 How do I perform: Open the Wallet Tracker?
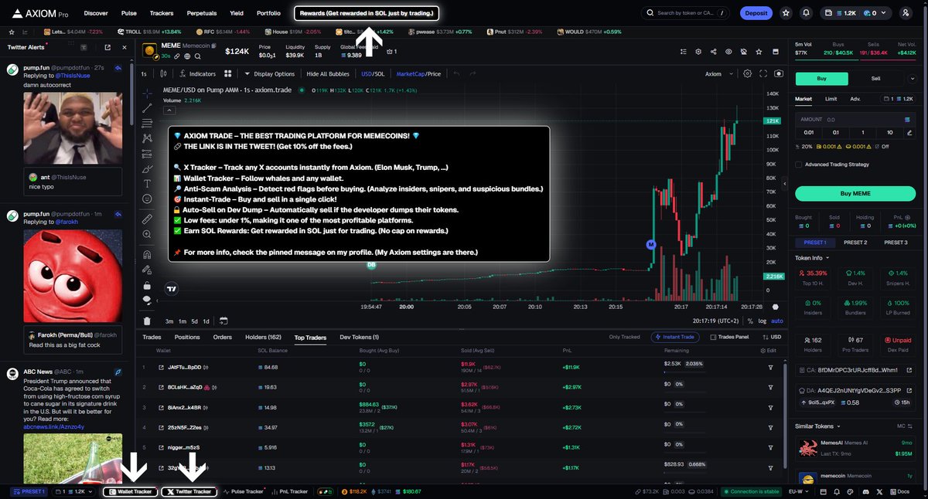point(130,491)
